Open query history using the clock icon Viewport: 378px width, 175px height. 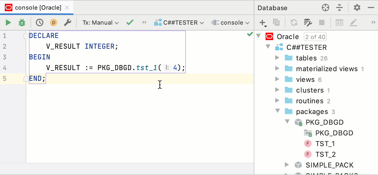coord(39,22)
